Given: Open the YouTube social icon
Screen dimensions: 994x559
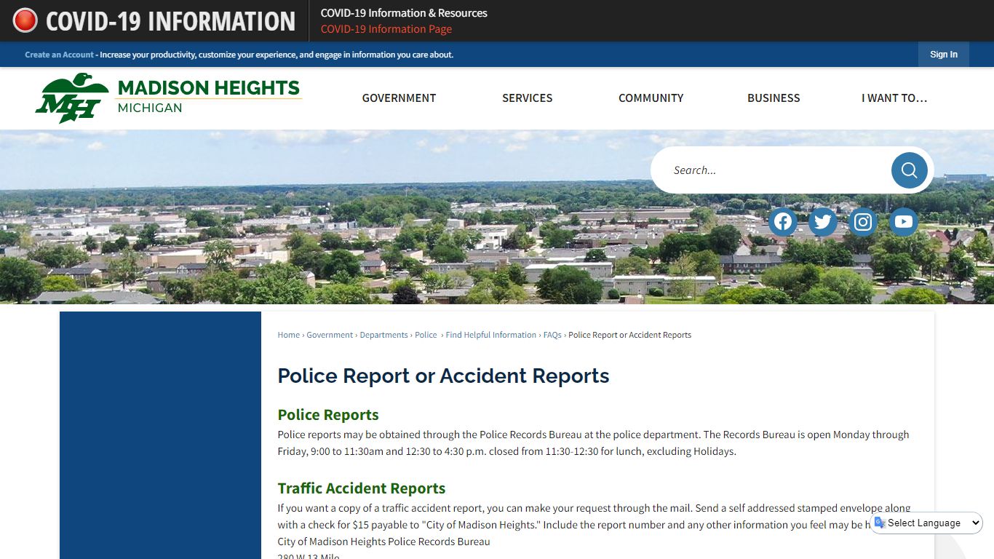Looking at the screenshot, I should (x=903, y=222).
